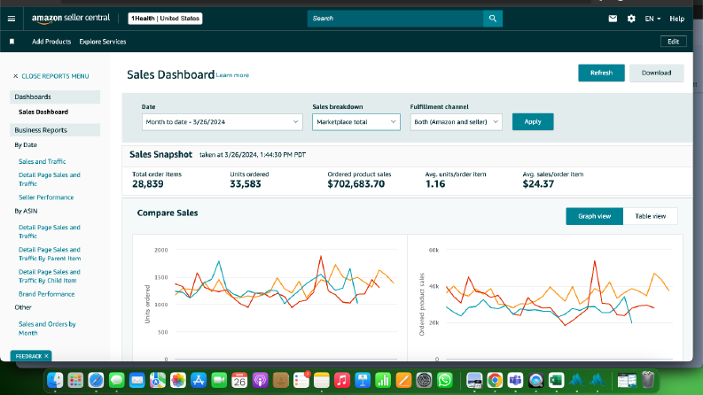Open Explore Services in top bar
Screen dimensions: 703x395
pos(103,42)
